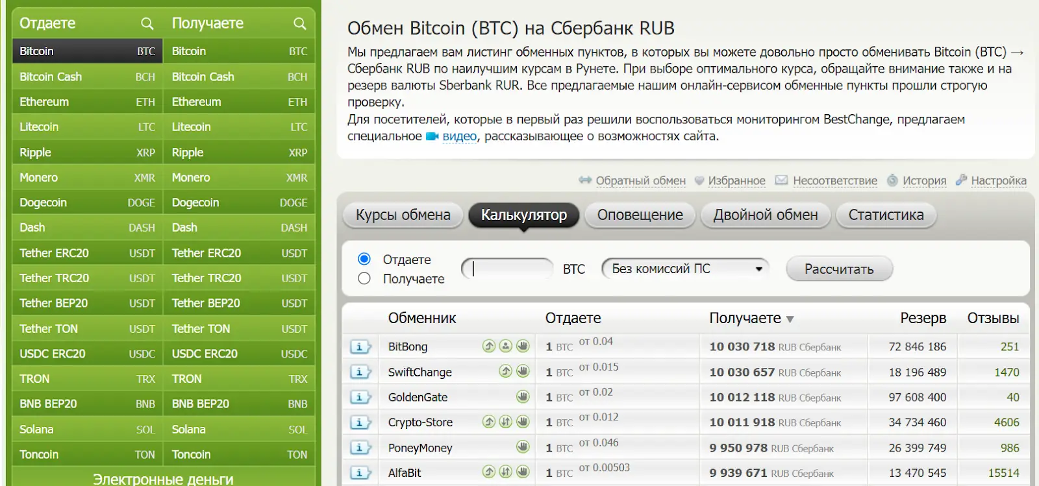Open BitBong's 251 reviews count
This screenshot has height=486, width=1039.
1010,346
